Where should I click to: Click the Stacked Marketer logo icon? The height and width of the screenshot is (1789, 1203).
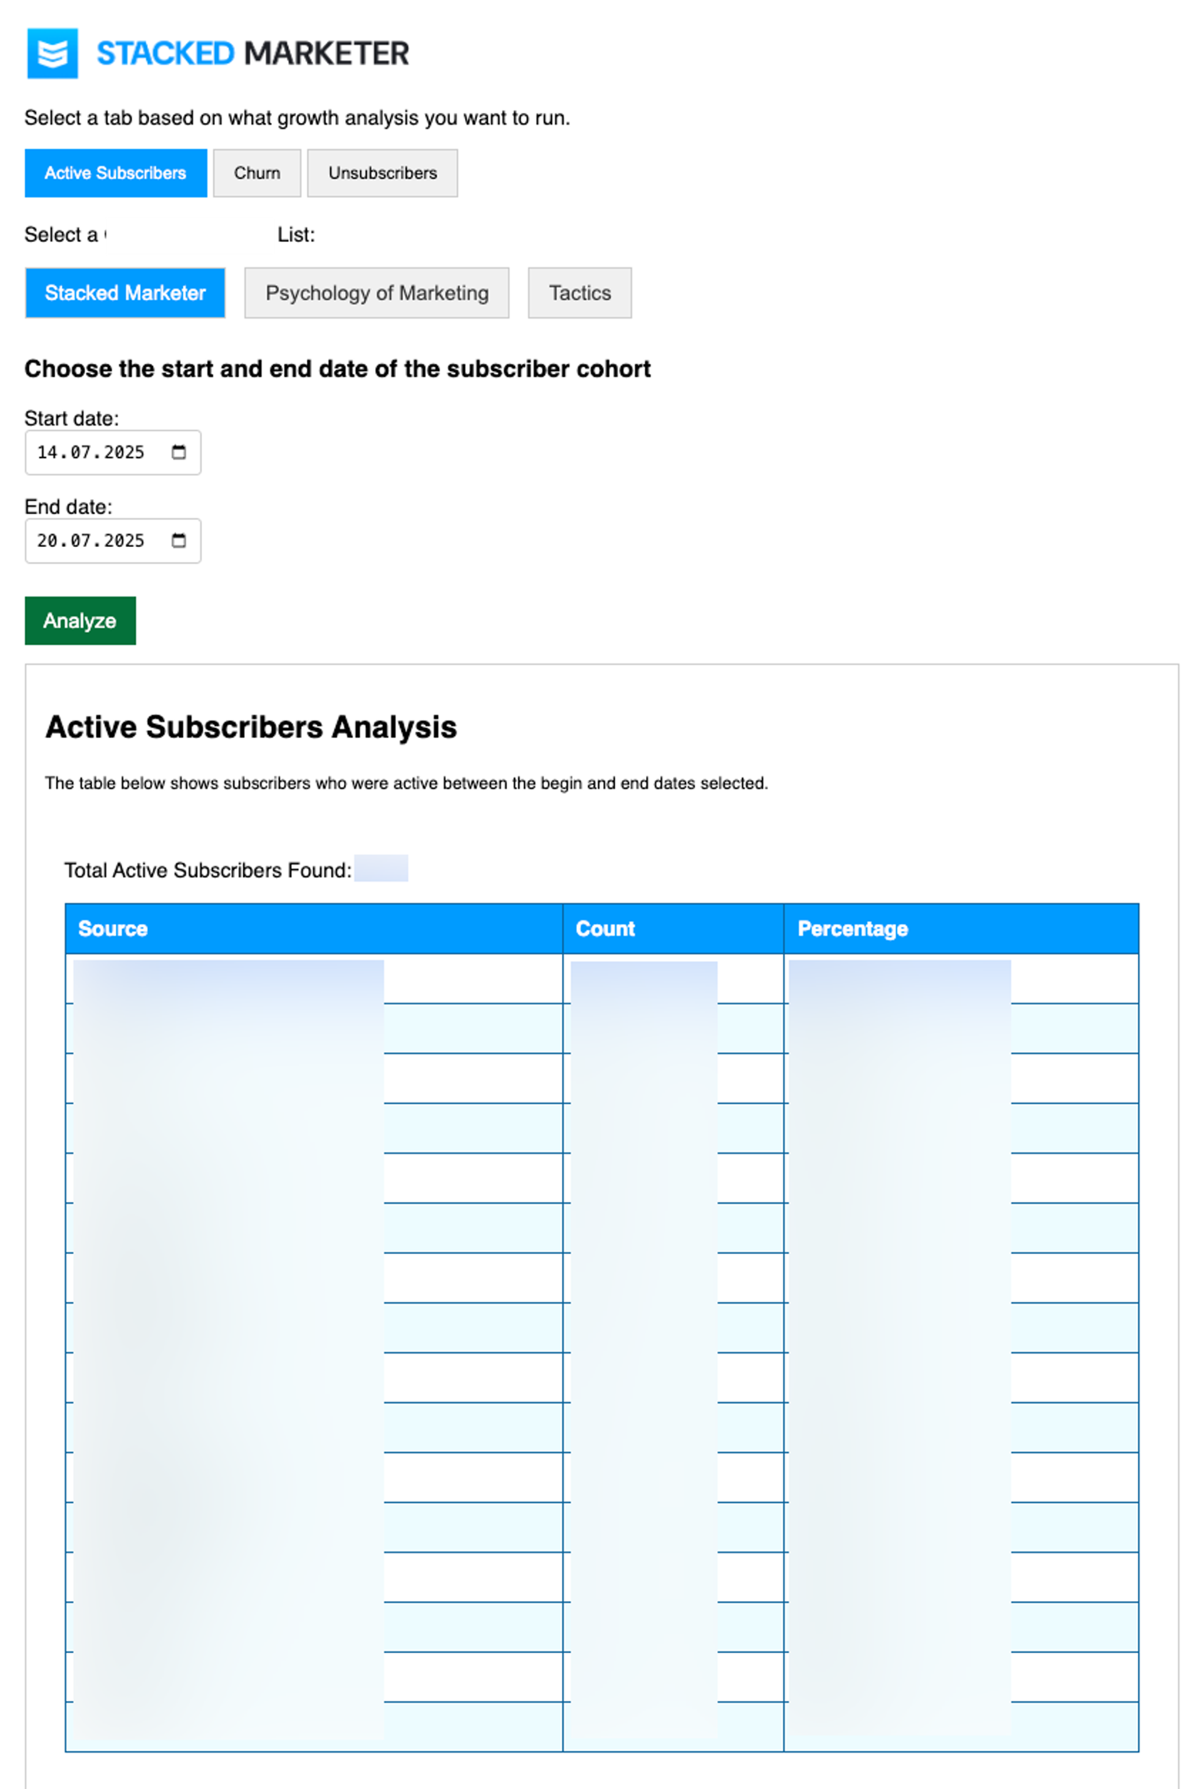(x=52, y=54)
